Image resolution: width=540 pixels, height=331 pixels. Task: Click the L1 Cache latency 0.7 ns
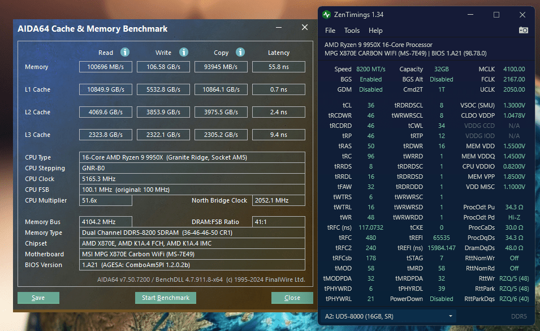279,89
